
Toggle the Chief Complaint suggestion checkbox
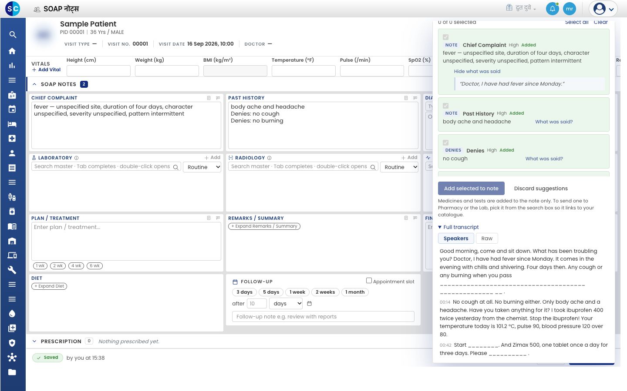(x=445, y=37)
